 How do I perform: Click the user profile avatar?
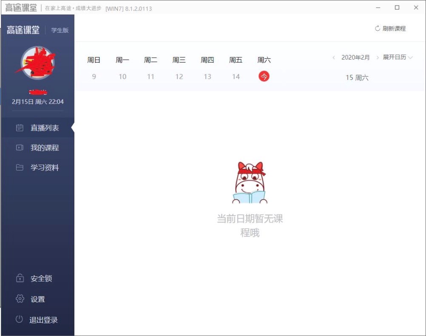38,63
